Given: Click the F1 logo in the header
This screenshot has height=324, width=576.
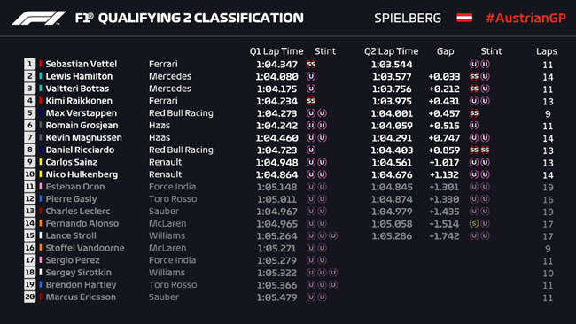Looking at the screenshot, I should point(39,18).
